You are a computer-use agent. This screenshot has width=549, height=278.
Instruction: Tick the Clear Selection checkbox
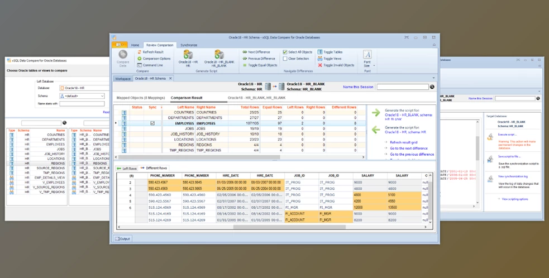(285, 59)
